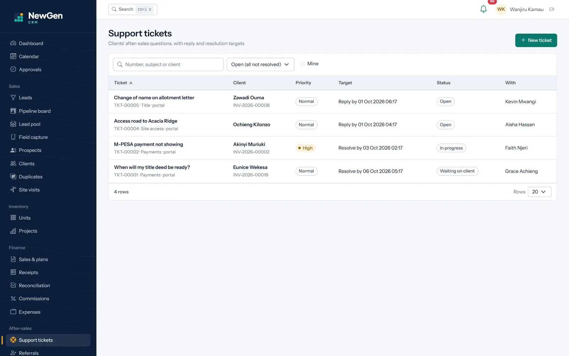
Task: Click the 'Number, subject or client' search field
Action: click(x=168, y=64)
